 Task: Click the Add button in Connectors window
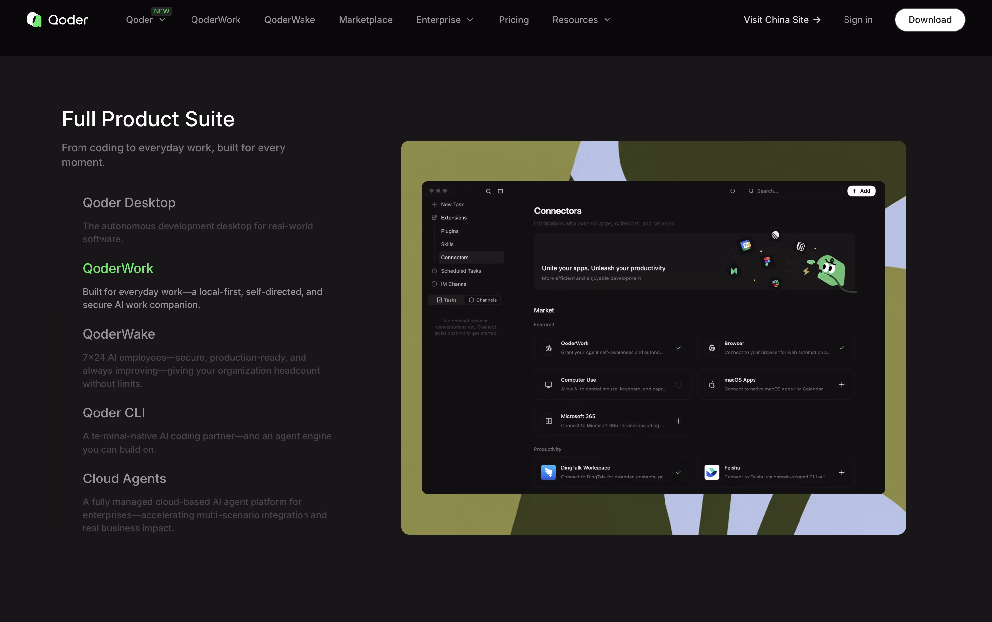(x=861, y=191)
